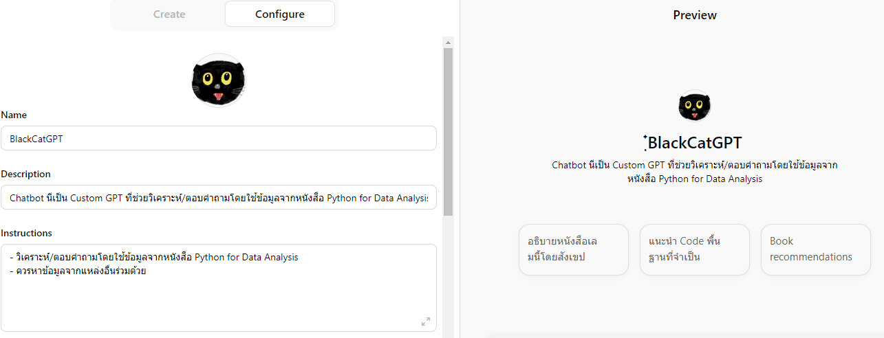Select the Configure tab
Image resolution: width=884 pixels, height=338 pixels.
pyautogui.click(x=279, y=14)
